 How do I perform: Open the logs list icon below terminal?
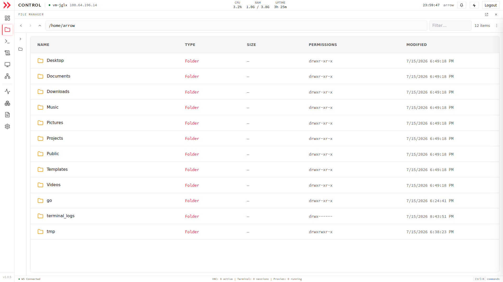[x=7, y=53]
